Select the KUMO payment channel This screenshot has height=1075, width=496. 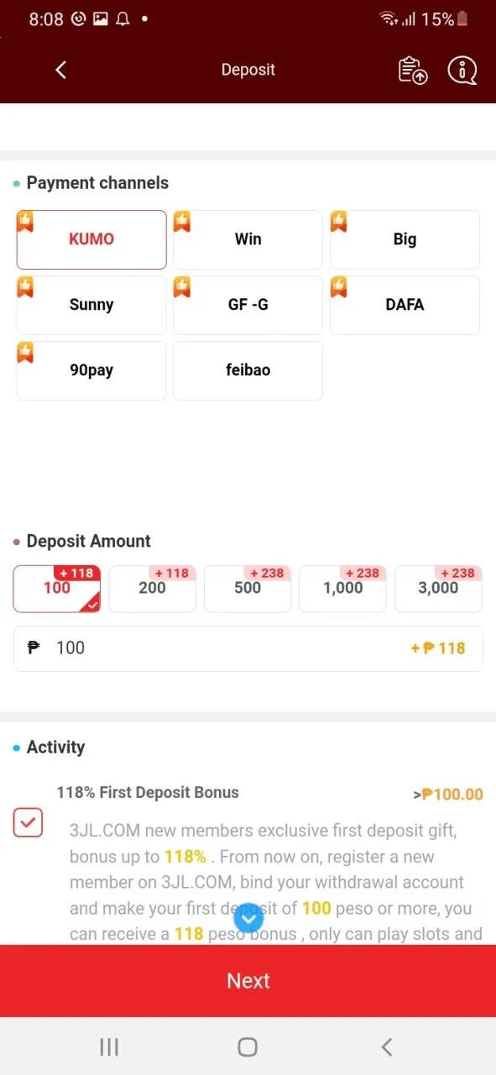[91, 239]
